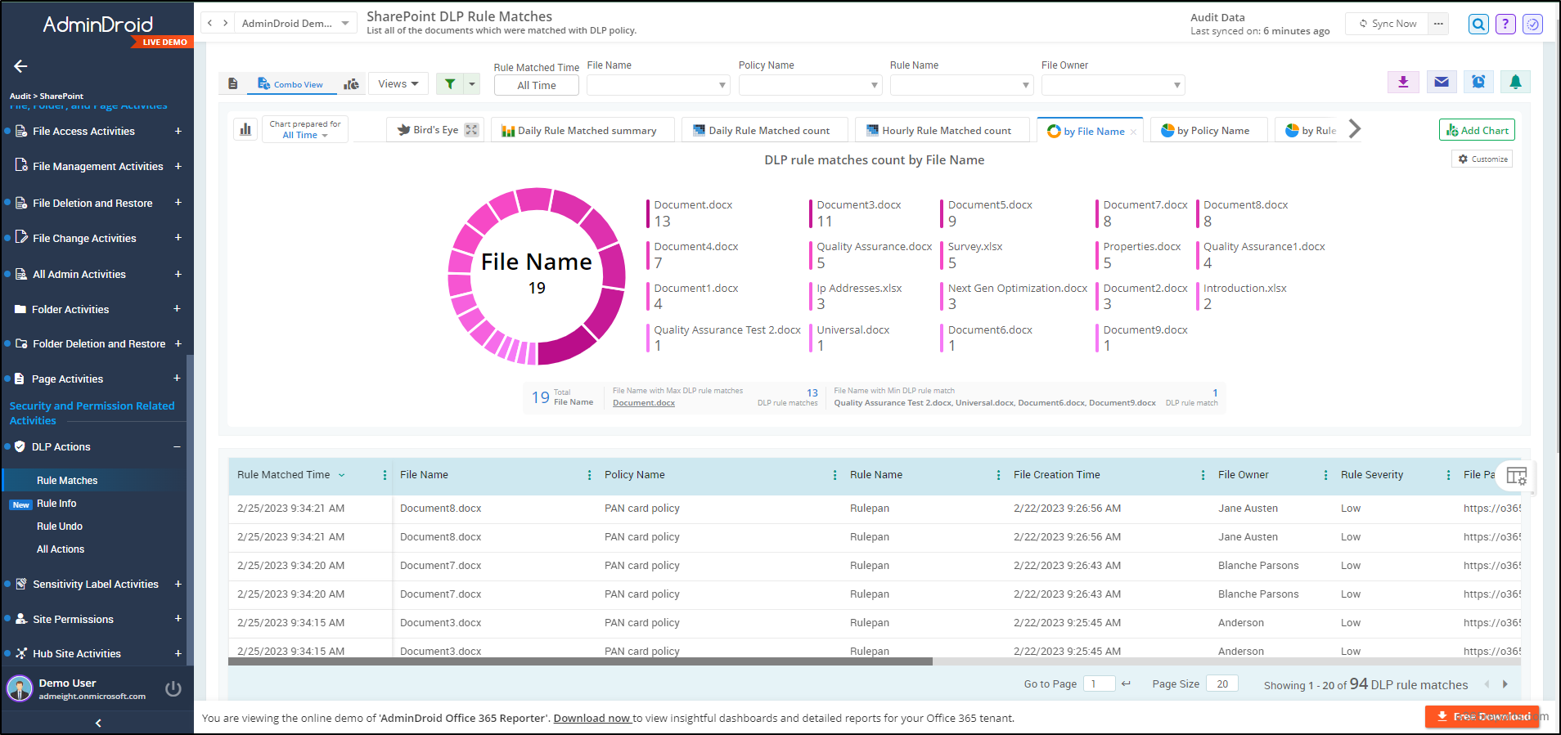Click the email report envelope icon
Viewport: 1561px width, 735px height.
pyautogui.click(x=1442, y=82)
